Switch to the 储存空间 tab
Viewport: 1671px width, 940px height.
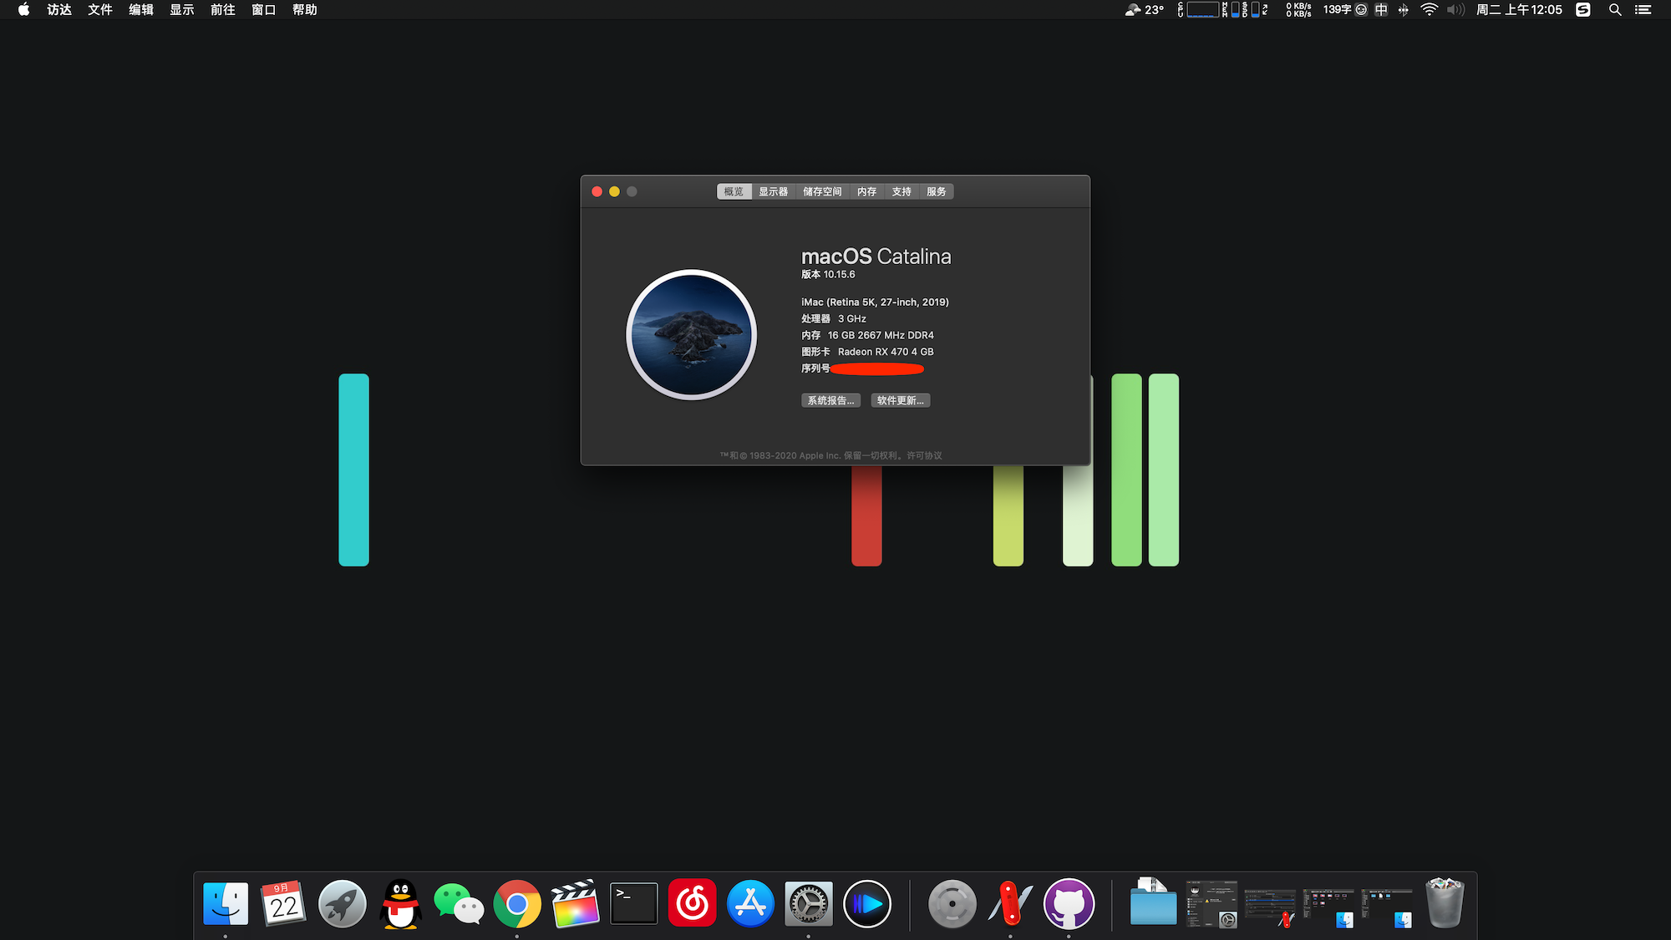point(822,191)
